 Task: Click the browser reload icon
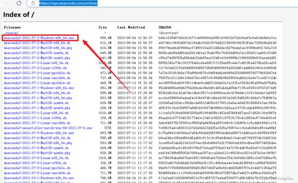[19, 3]
